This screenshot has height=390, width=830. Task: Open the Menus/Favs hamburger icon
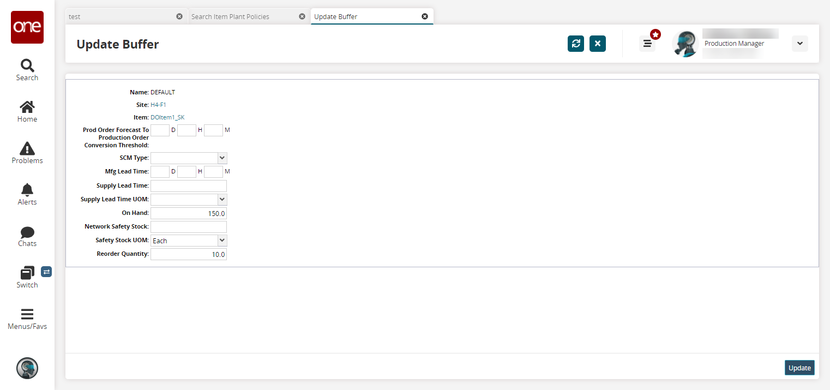[27, 314]
